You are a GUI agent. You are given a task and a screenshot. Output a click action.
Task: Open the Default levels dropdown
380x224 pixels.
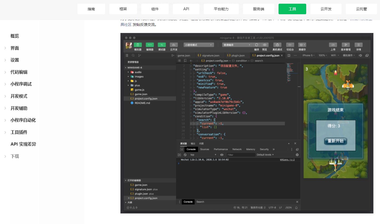(x=265, y=155)
